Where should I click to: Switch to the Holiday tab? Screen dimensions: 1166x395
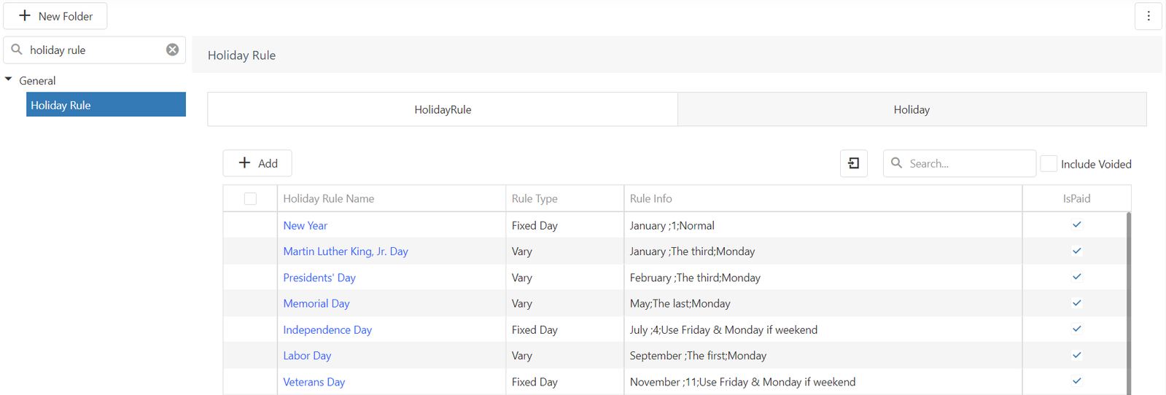(912, 109)
